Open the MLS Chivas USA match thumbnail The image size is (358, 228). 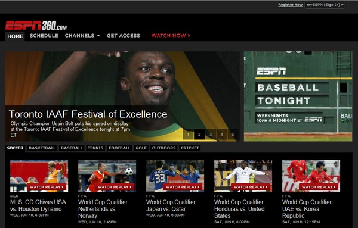click(x=39, y=176)
